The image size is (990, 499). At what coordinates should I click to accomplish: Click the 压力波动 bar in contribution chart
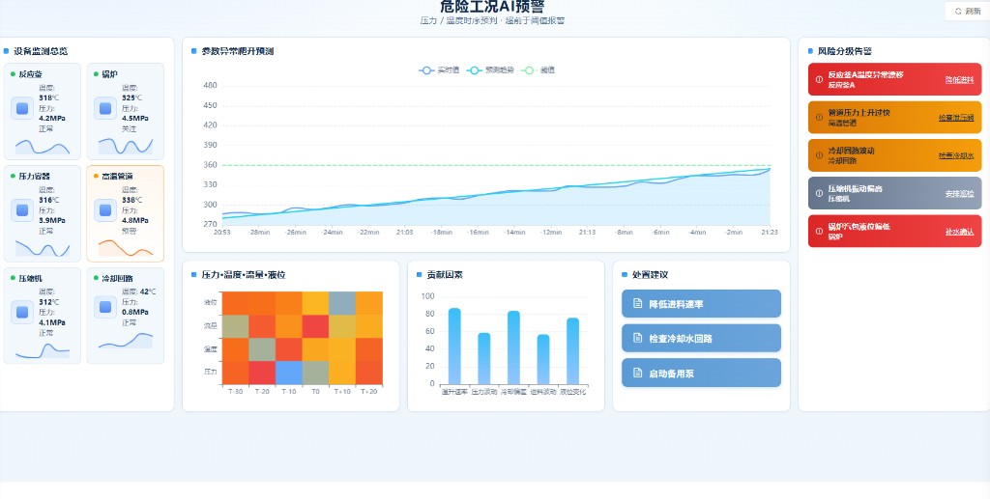484,358
